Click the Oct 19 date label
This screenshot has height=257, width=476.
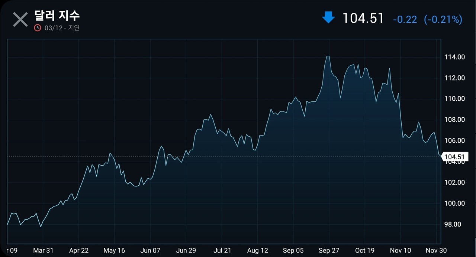365,251
